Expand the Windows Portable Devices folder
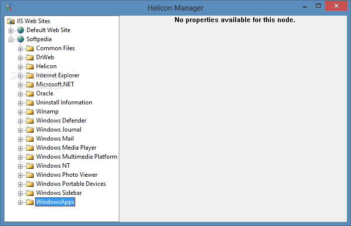The width and height of the screenshot is (351, 226). 20,184
